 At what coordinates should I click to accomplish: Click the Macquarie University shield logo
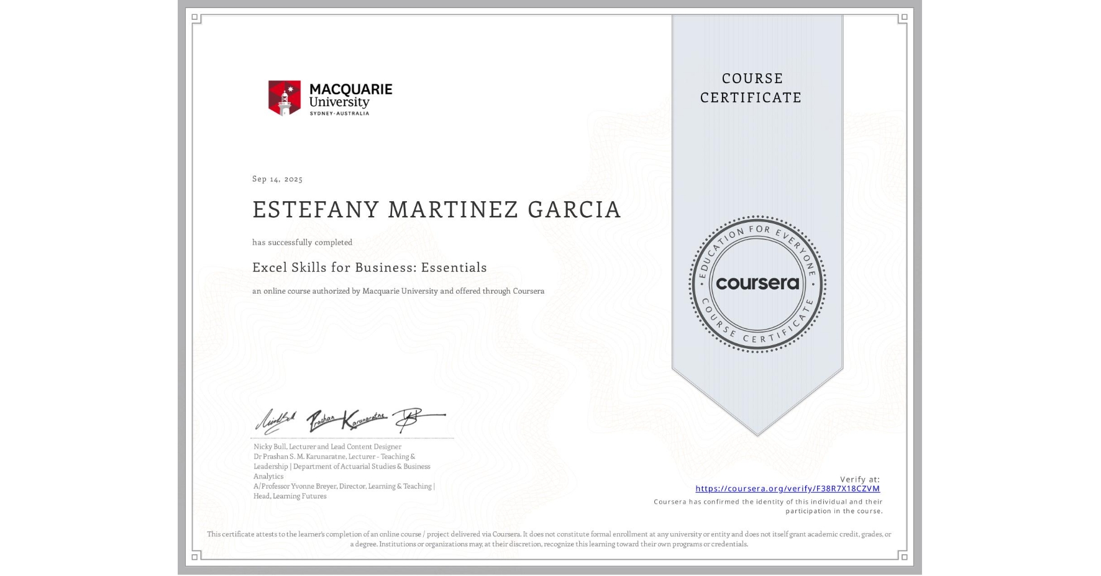click(x=285, y=97)
